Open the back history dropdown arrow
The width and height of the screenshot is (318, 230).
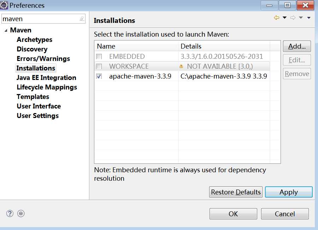[284, 18]
